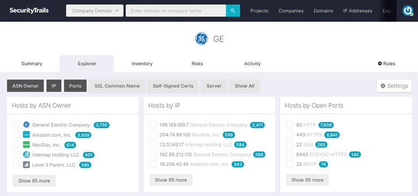This screenshot has width=418, height=196.
Task: Check the Internap Holding LLC ASN checkbox
Action: [16, 154]
